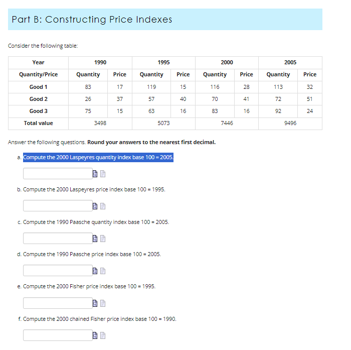The height and width of the screenshot is (350, 351).
Task: Focus the answer box for Laspeyres price index 1995
Action: pos(58,205)
